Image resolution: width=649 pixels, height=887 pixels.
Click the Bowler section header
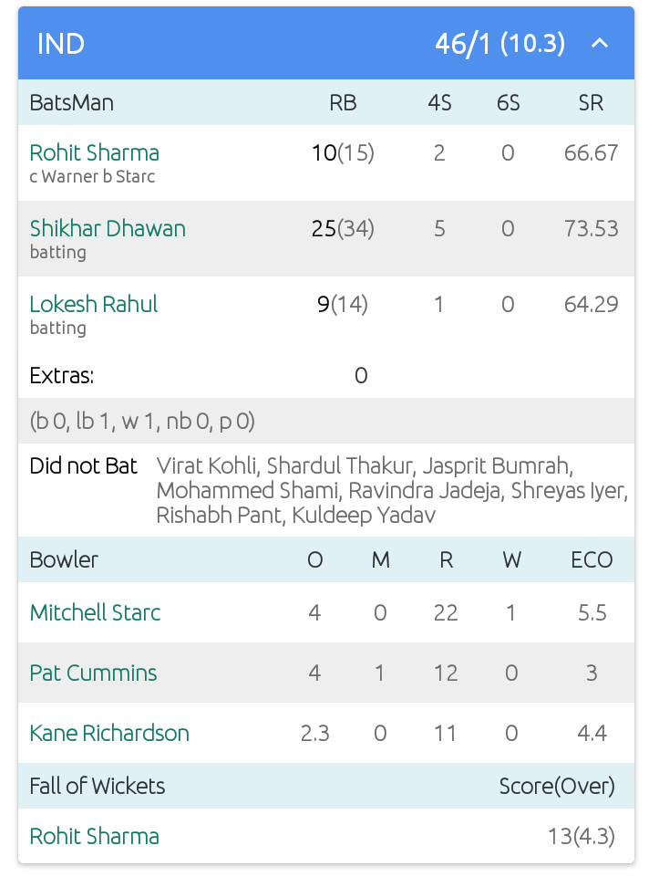click(64, 559)
